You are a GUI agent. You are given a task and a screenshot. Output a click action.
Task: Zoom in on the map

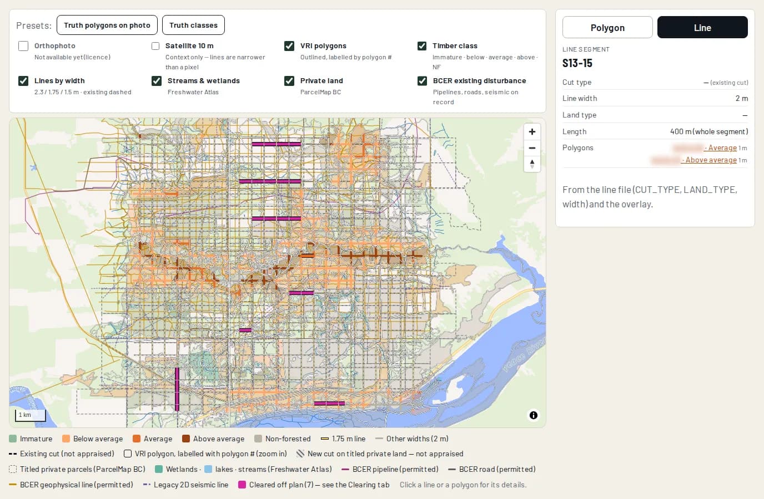[532, 132]
